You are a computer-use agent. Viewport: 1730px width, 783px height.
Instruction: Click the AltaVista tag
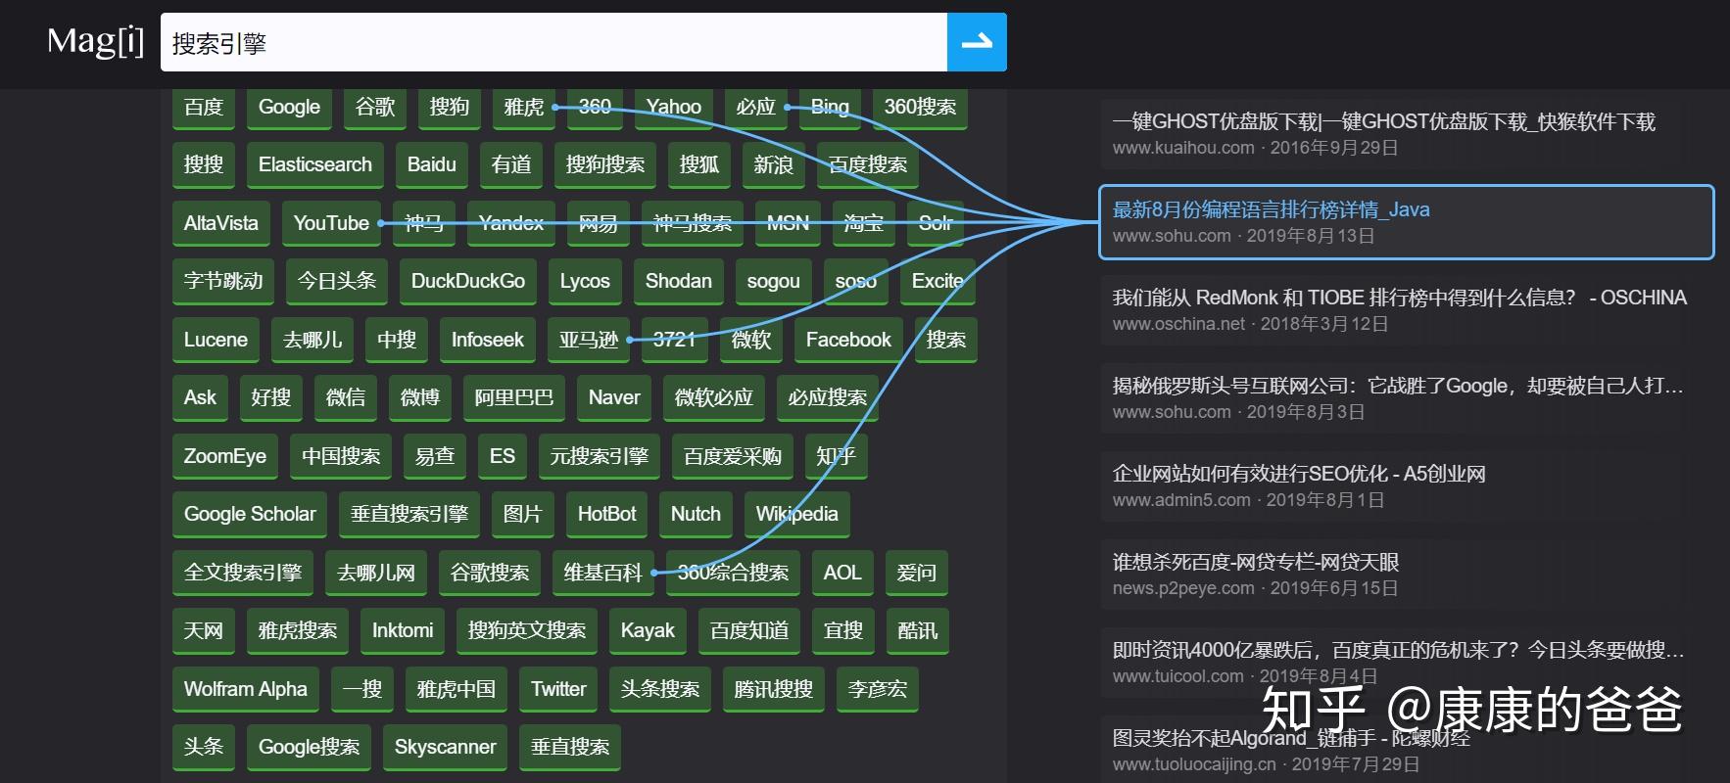coord(221,223)
